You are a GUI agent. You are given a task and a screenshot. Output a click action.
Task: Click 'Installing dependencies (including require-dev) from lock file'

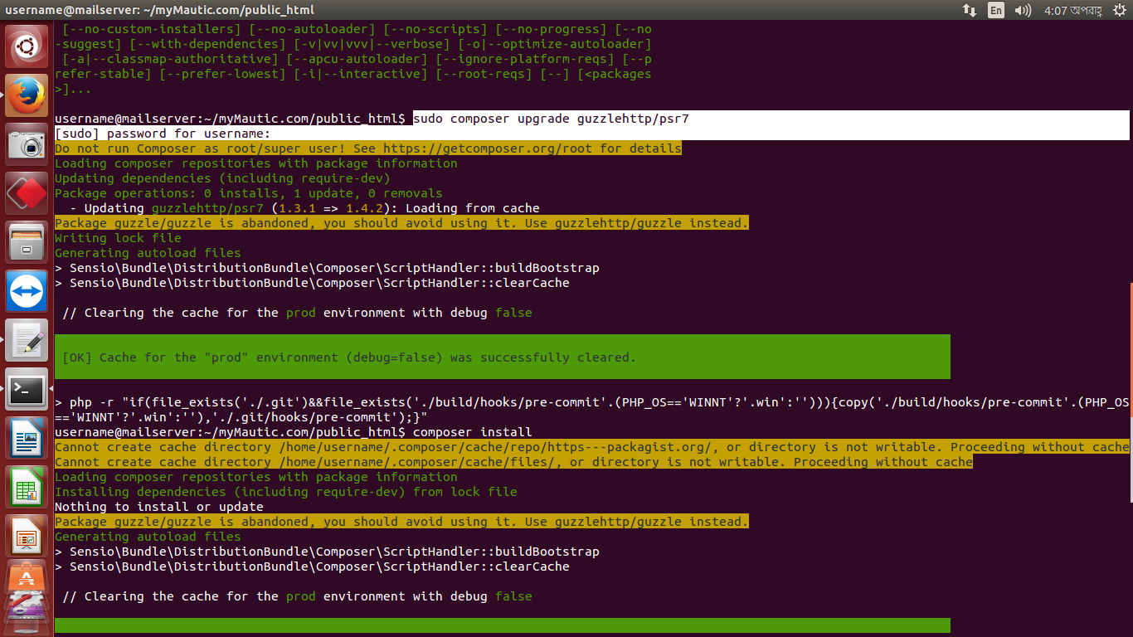(286, 492)
